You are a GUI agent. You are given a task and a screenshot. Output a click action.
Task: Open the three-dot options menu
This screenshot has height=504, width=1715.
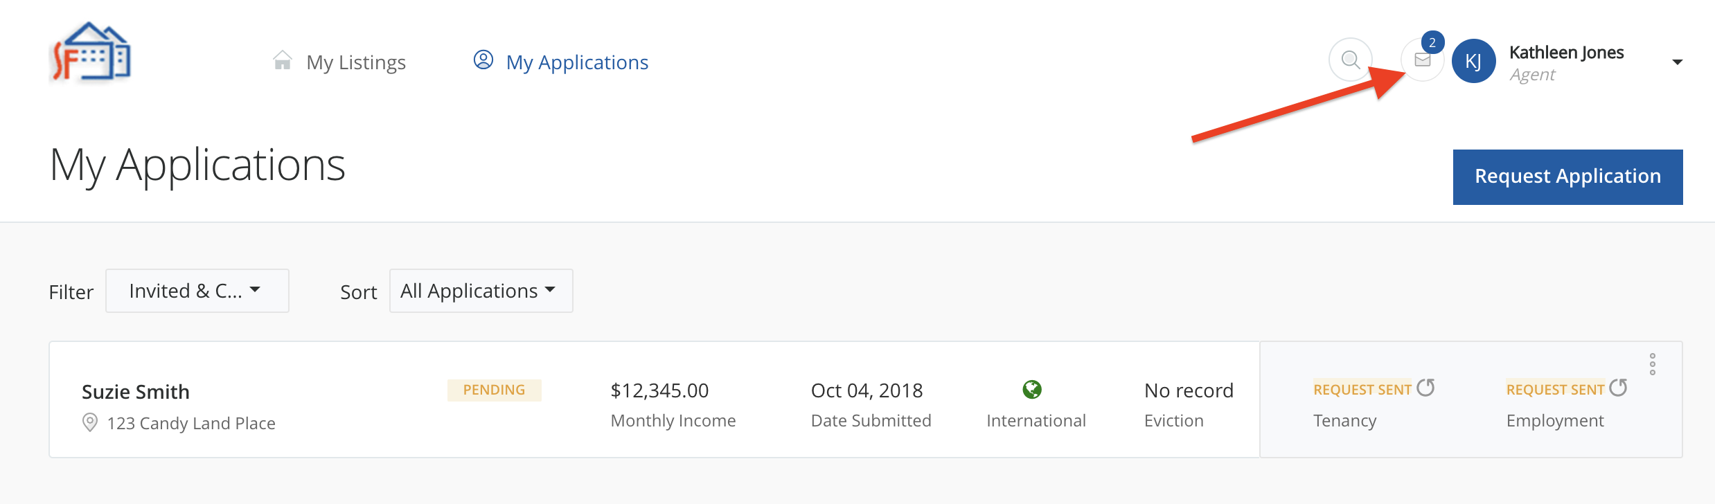pyautogui.click(x=1652, y=364)
